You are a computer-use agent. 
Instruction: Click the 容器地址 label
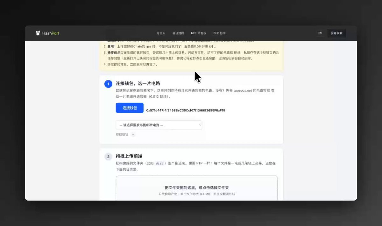pos(122,134)
